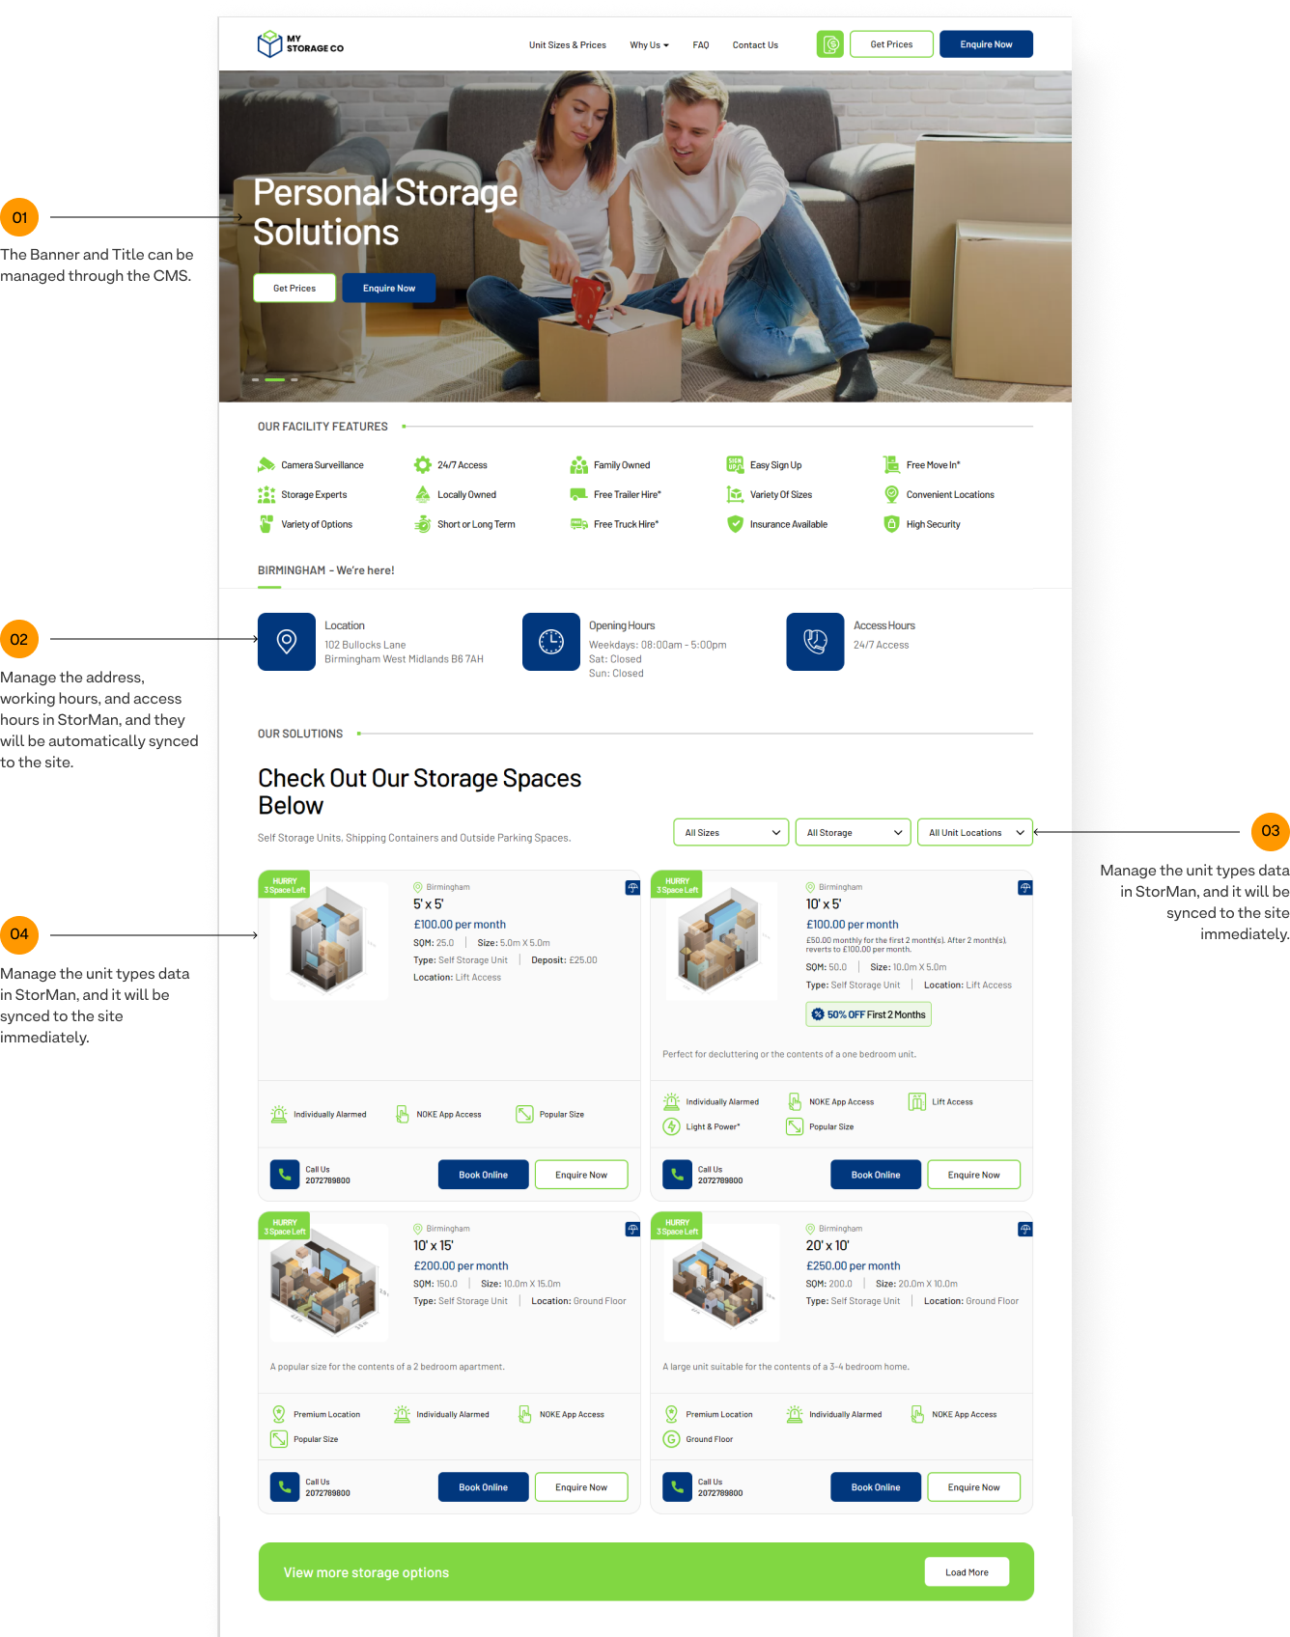Click Get Prices button on hero banner

[294, 288]
